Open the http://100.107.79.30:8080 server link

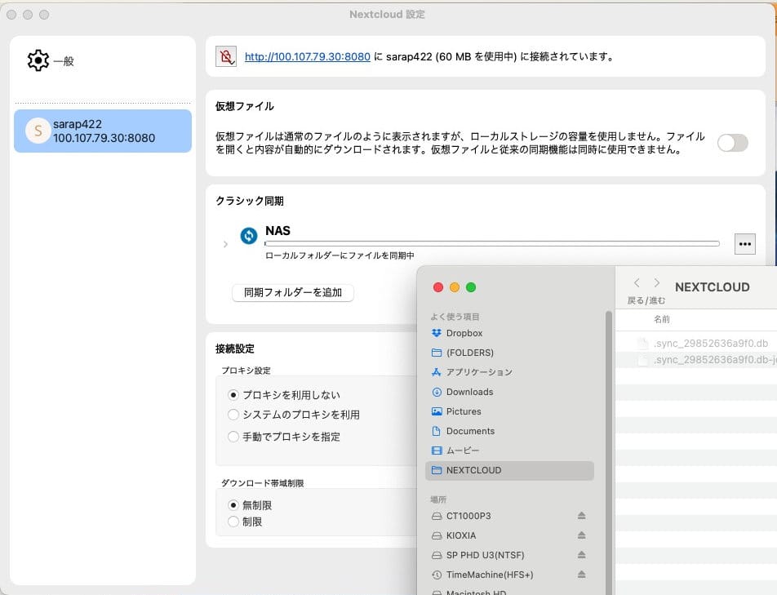(307, 56)
